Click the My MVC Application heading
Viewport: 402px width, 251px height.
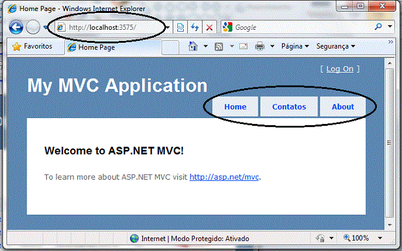[x=117, y=86]
